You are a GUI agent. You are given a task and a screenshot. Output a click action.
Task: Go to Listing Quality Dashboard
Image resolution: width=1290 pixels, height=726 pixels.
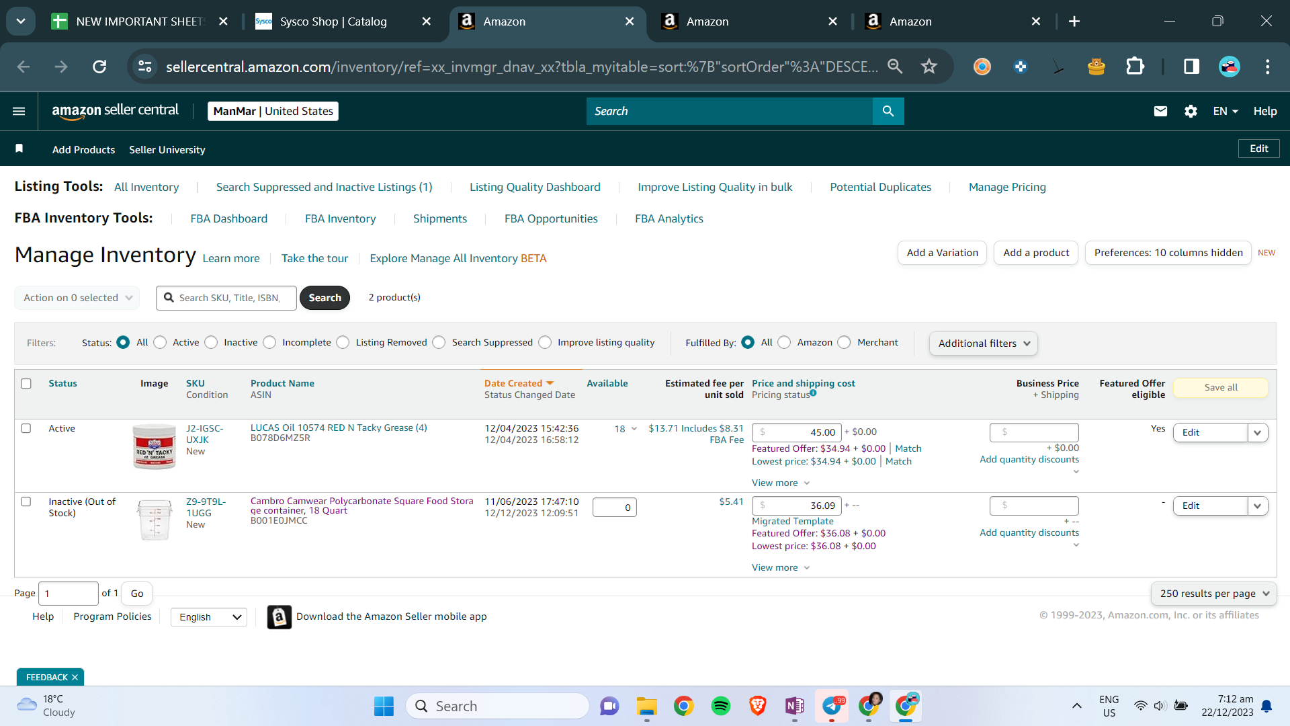click(535, 187)
